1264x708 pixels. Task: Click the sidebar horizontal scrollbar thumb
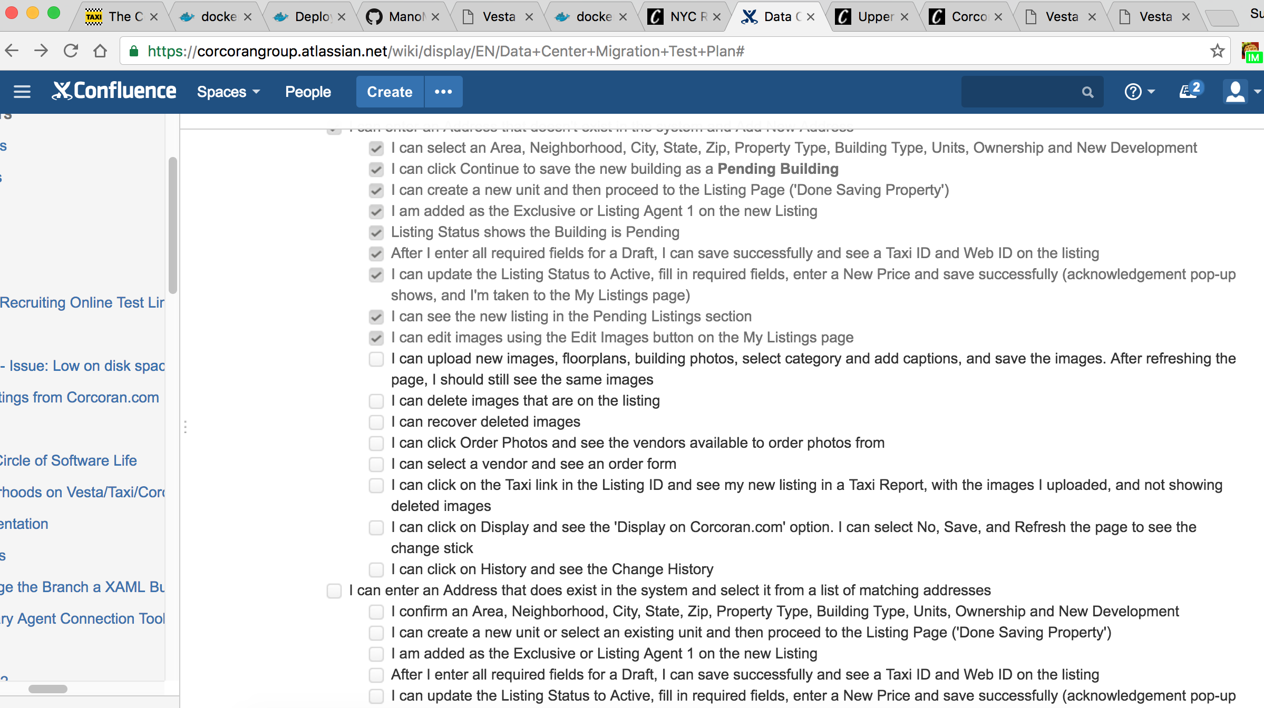tap(48, 689)
